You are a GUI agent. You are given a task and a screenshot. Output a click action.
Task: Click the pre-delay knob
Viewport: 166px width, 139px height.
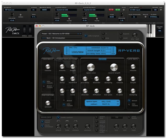click(85, 79)
